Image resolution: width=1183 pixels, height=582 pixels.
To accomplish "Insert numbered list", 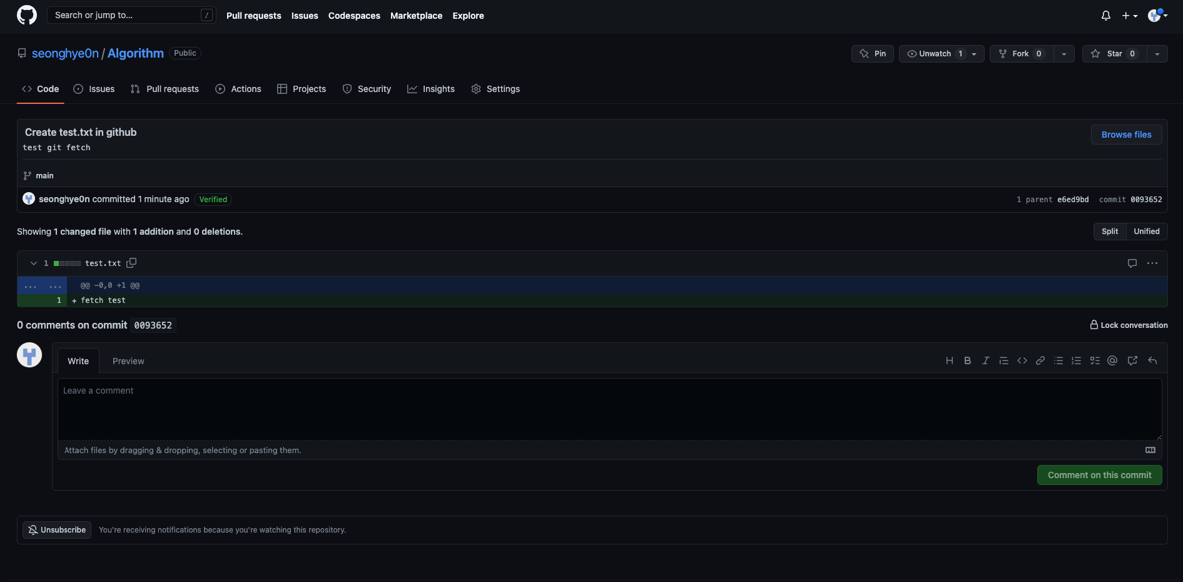I will 1077,360.
